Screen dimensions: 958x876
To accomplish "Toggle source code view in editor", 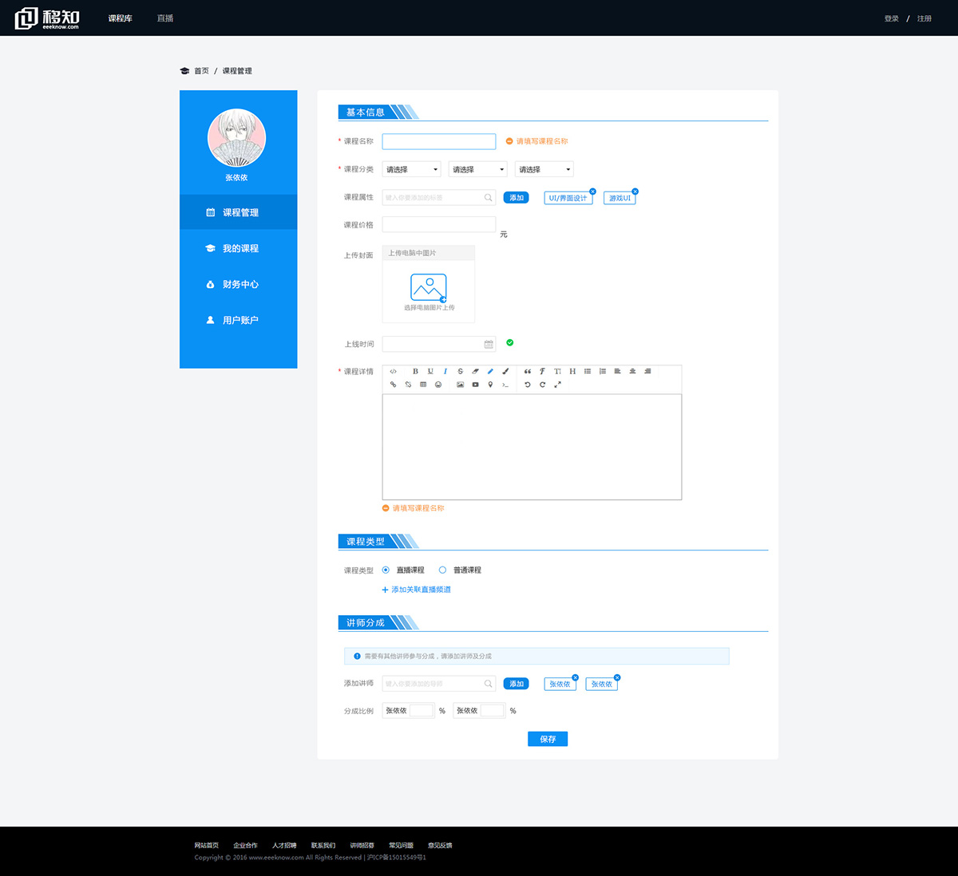I will tap(393, 371).
